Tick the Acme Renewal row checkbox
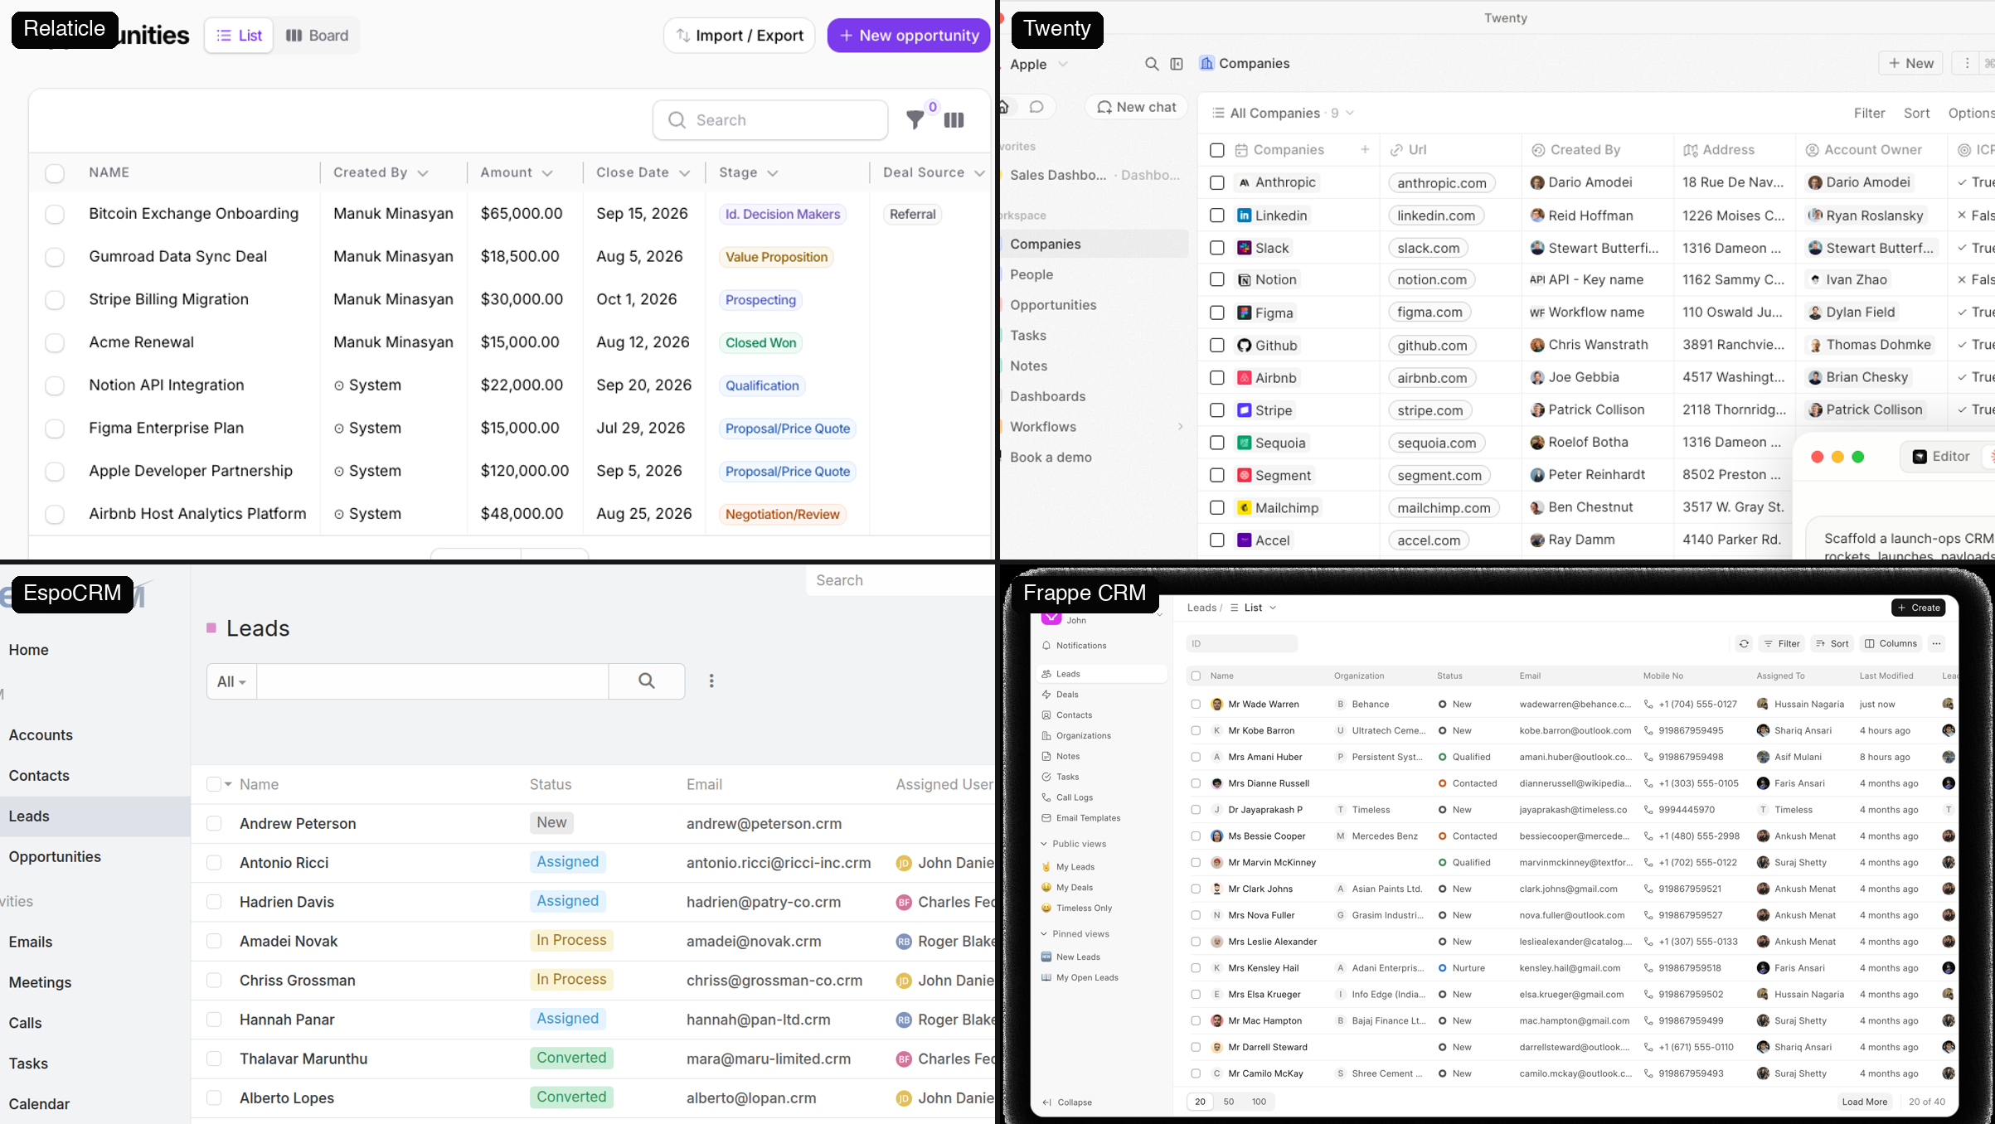The height and width of the screenshot is (1124, 1995). tap(55, 343)
